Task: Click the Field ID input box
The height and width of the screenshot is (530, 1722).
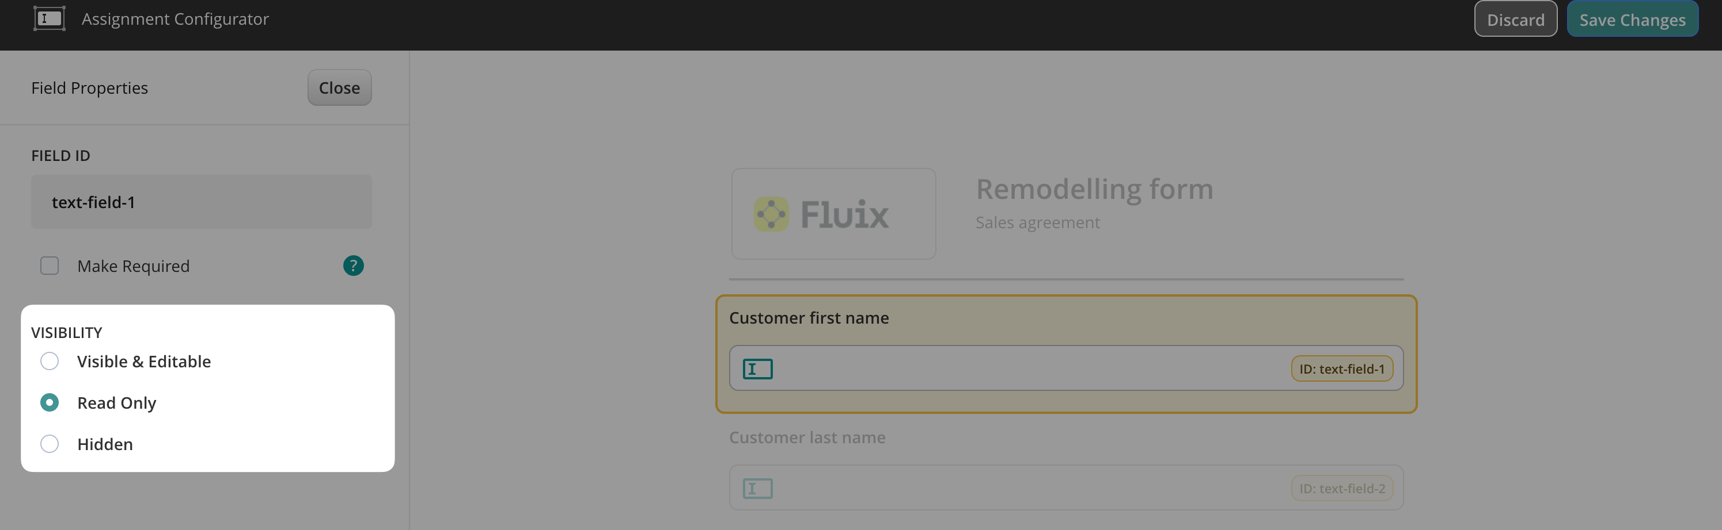Action: click(x=201, y=202)
